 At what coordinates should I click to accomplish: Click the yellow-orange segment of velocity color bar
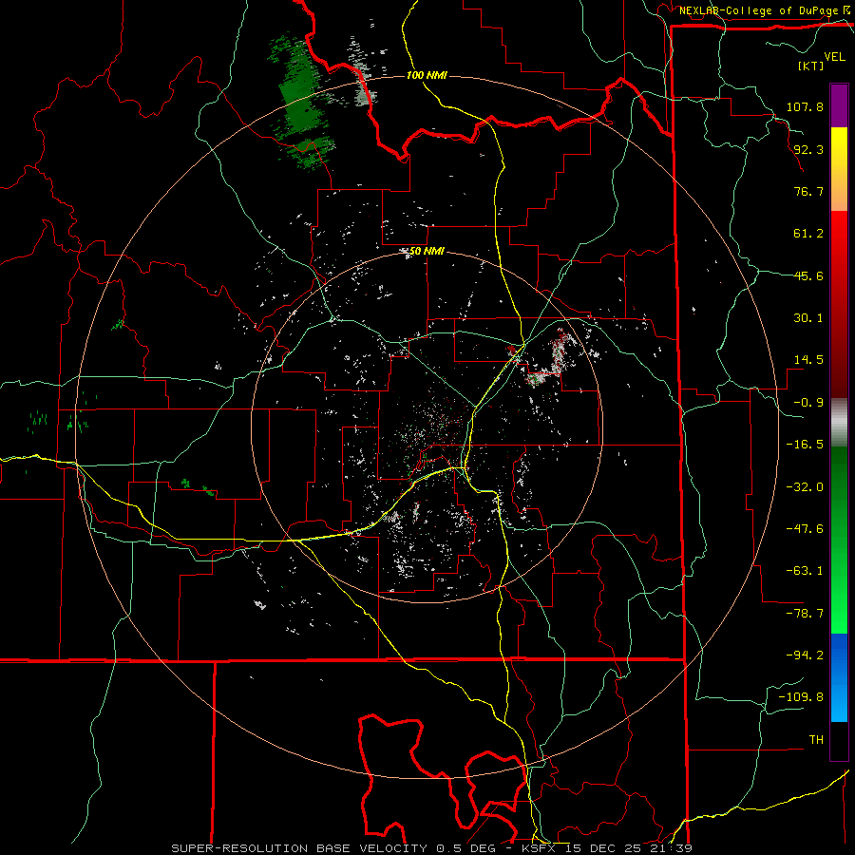pyautogui.click(x=839, y=169)
